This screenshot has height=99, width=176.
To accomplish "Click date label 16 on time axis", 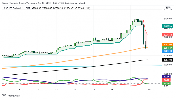I will click(x=112, y=90).
